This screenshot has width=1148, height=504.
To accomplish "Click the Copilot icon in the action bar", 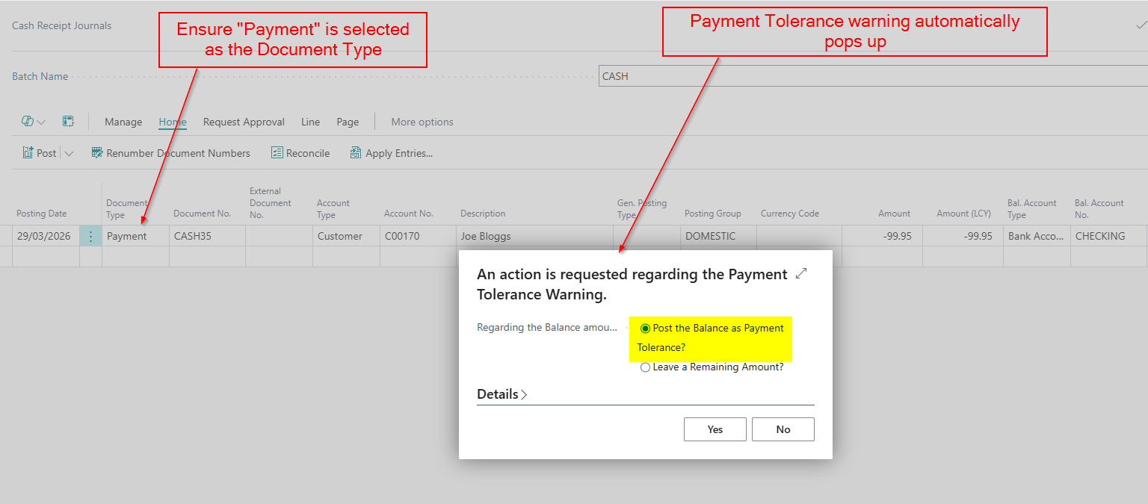I will click(x=28, y=122).
